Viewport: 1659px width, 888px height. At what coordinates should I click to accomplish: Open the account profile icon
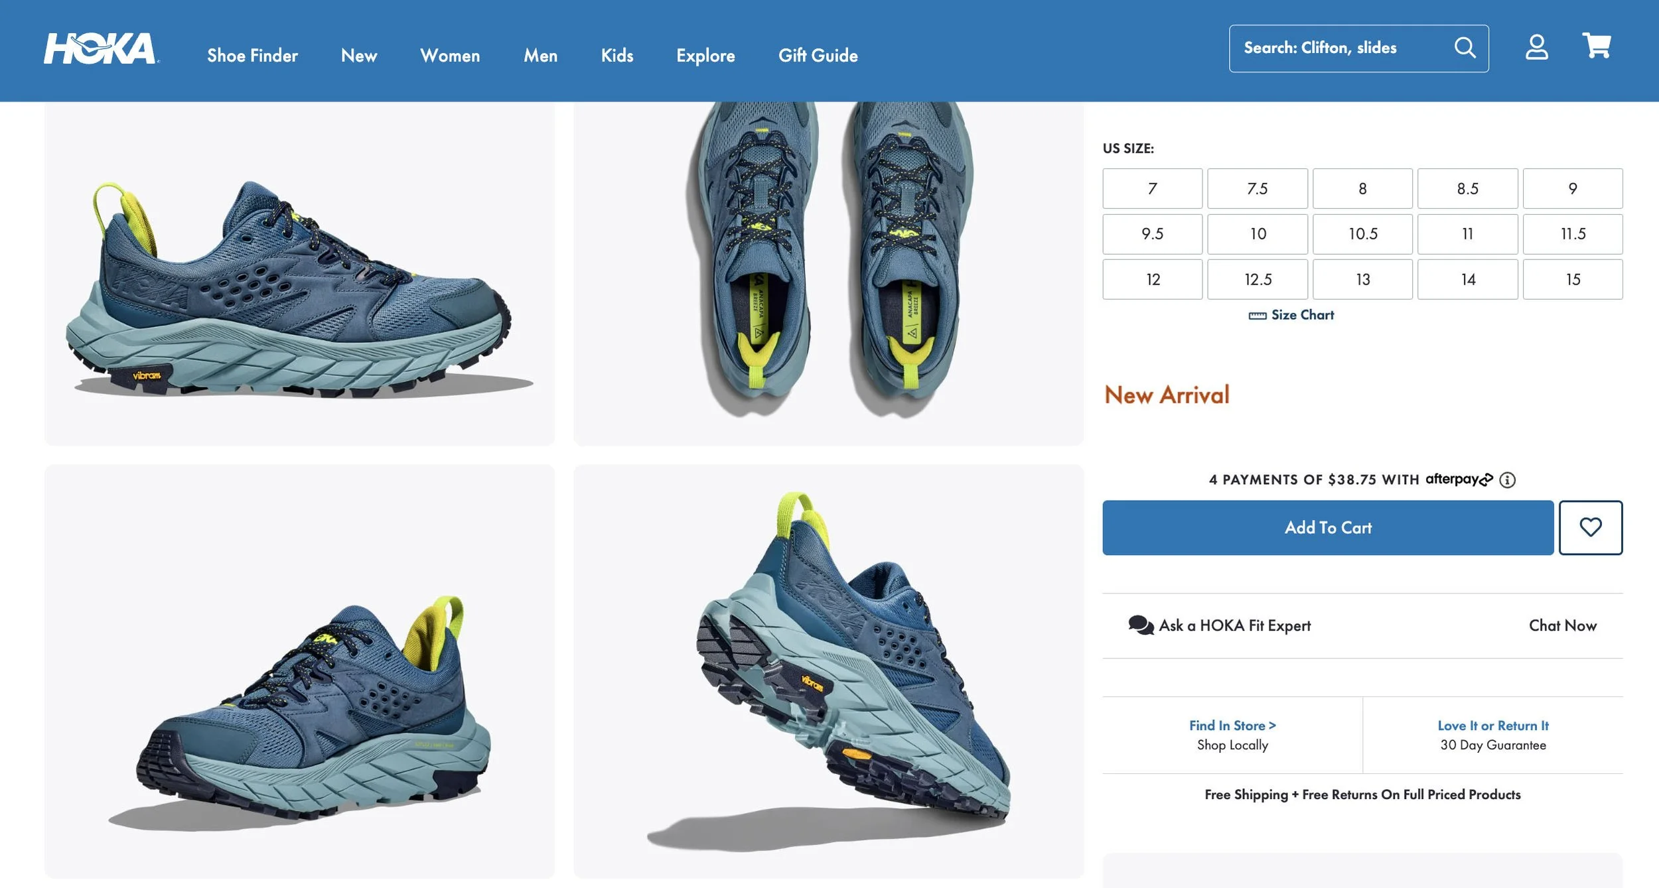point(1536,48)
